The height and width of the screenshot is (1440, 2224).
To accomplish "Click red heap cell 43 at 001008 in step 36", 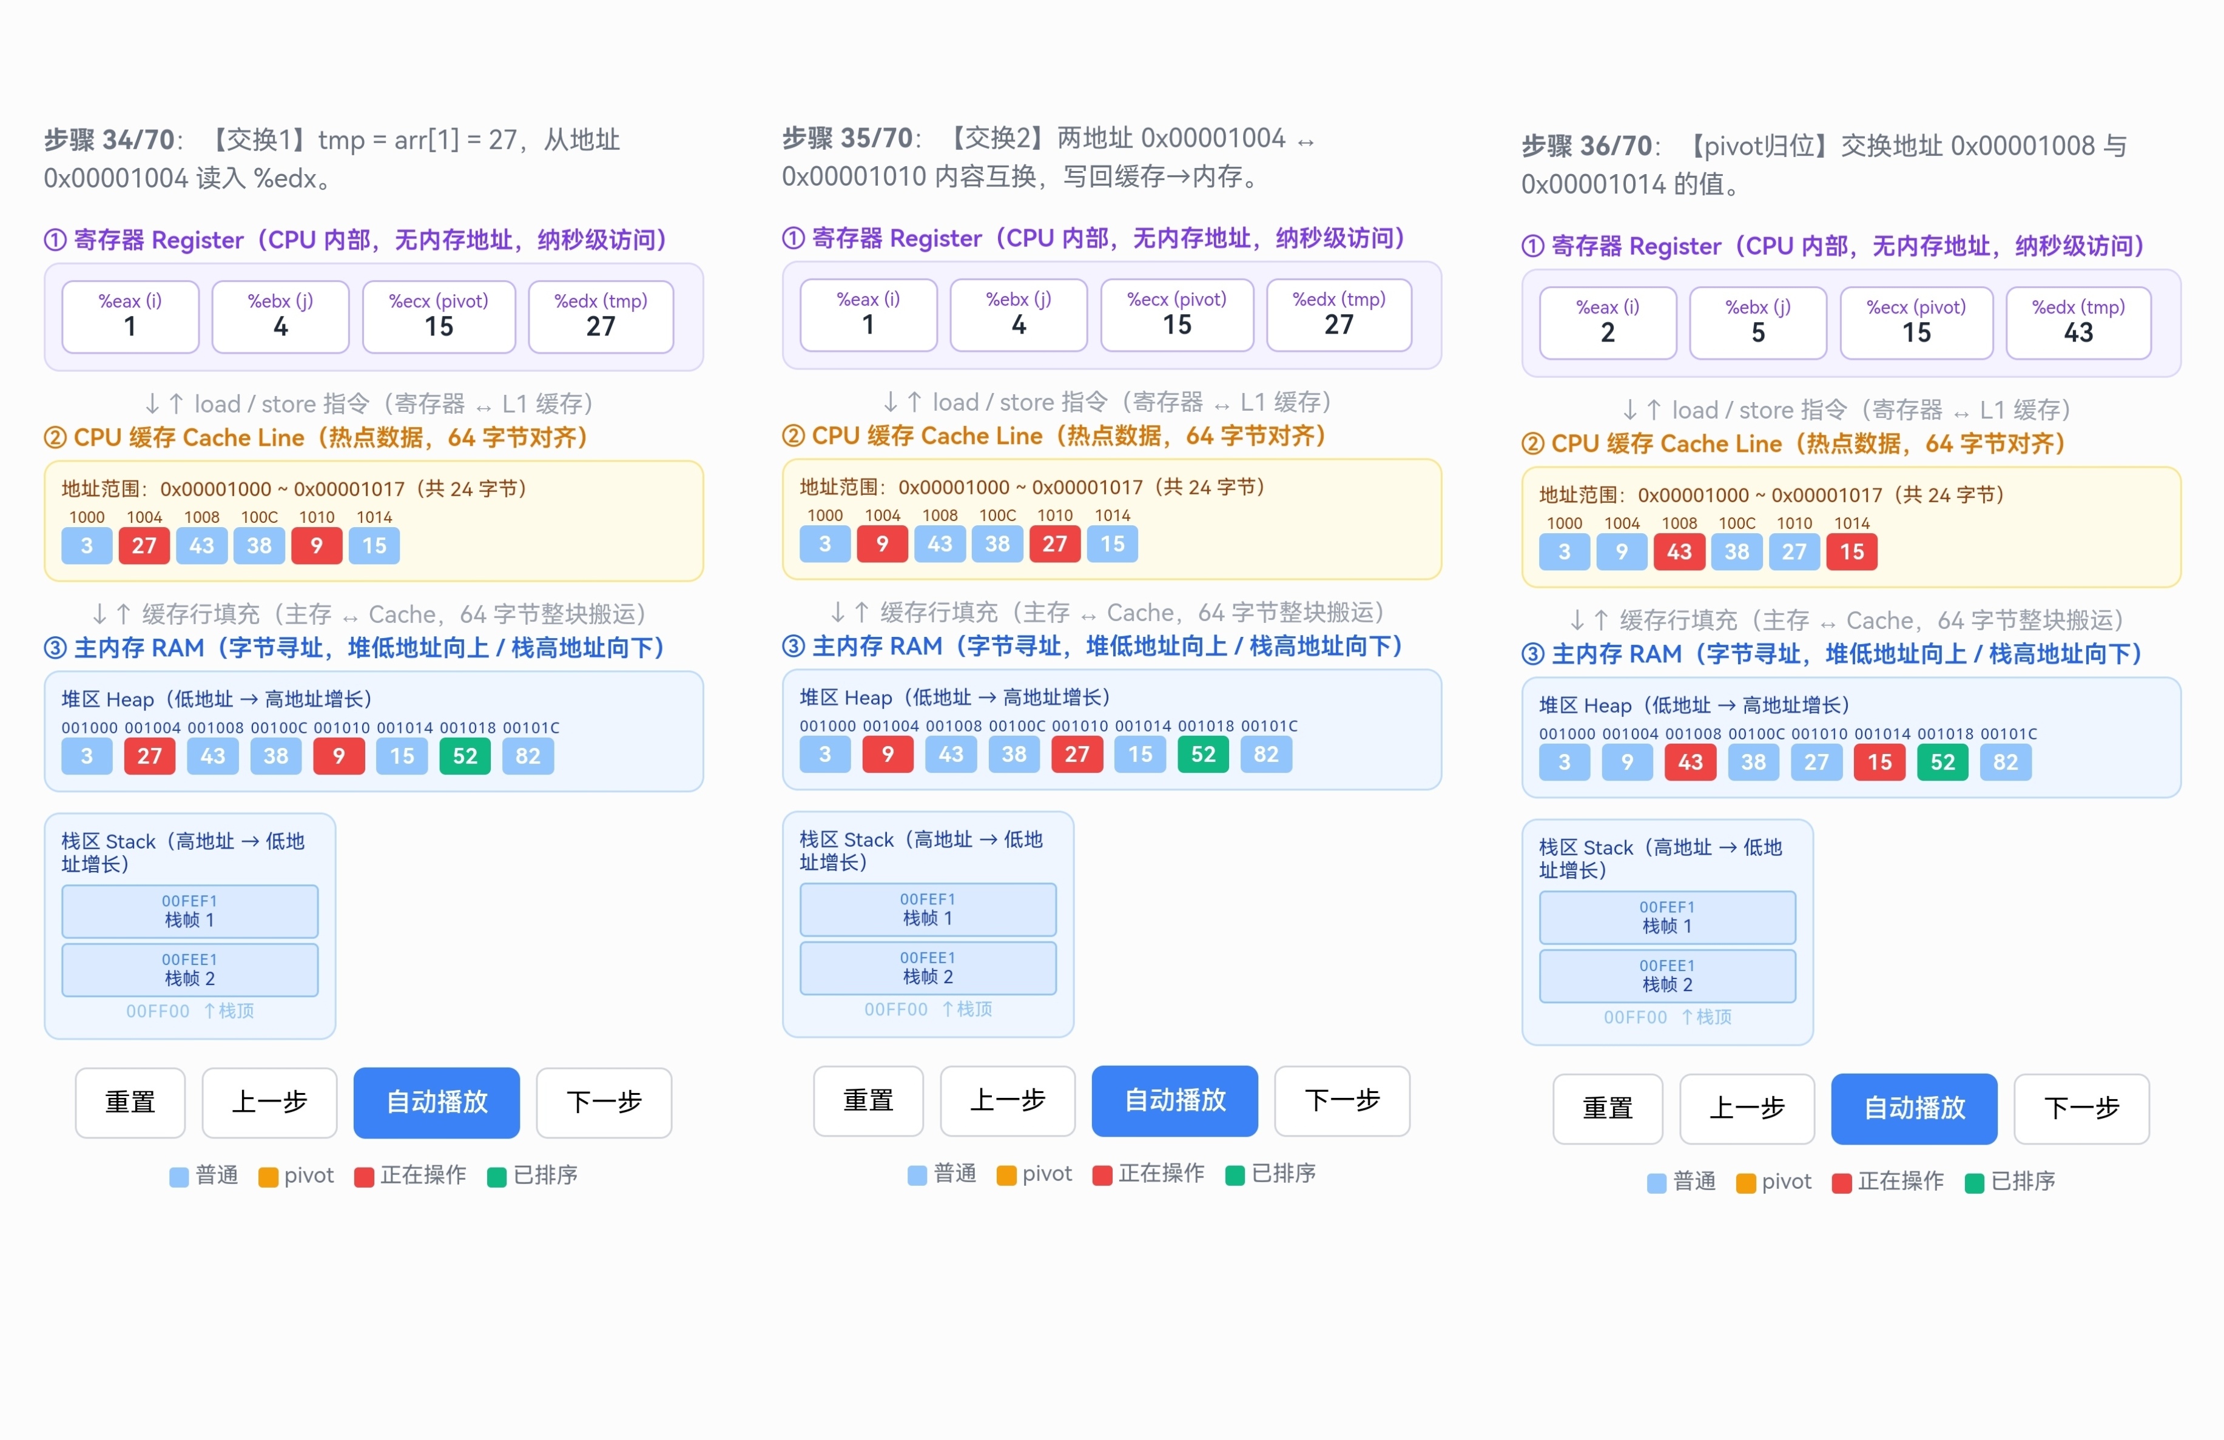I will click(x=1690, y=762).
